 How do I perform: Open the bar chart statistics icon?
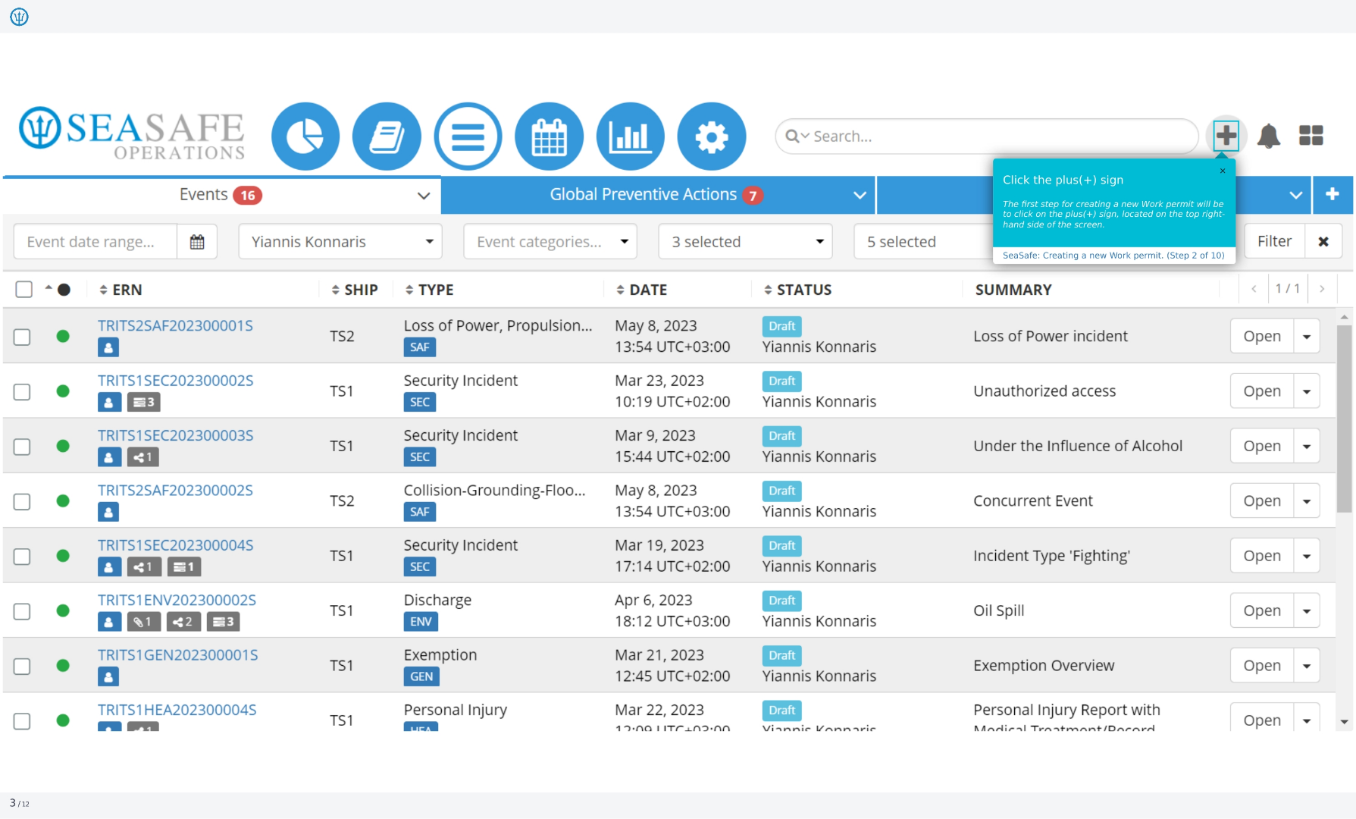[x=631, y=136]
